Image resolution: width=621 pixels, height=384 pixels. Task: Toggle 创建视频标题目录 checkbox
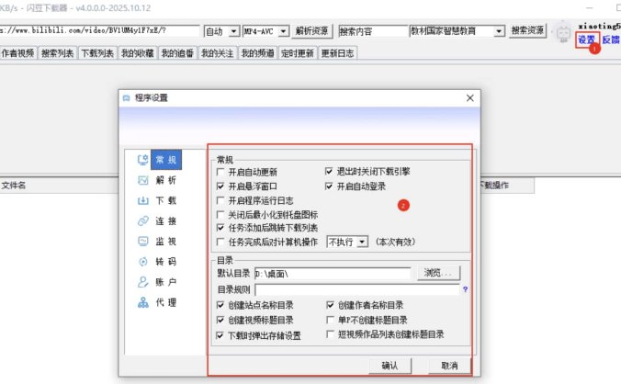click(x=220, y=320)
